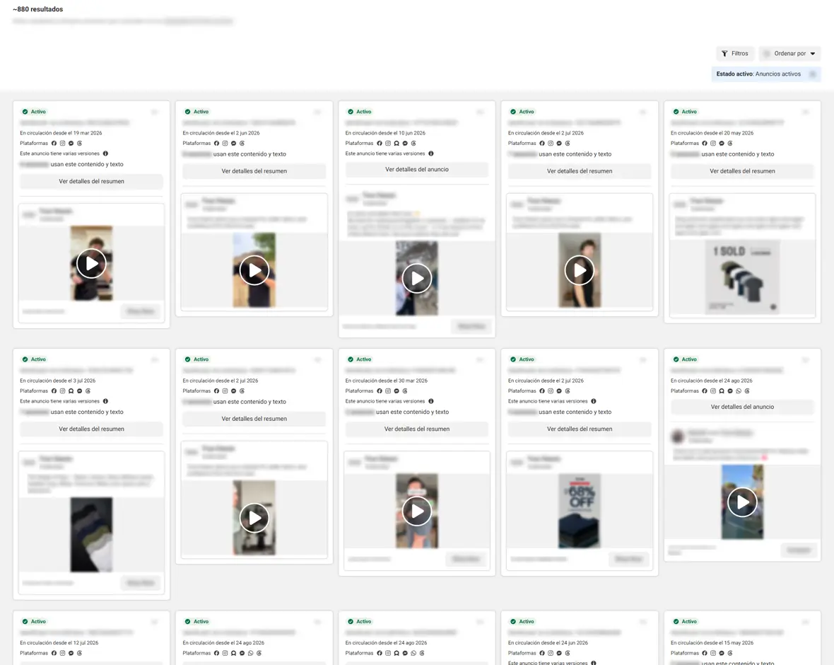Viewport: 834px width, 665px height.
Task: Click the 1 SOLD t-shirts ad image
Action: 743,277
